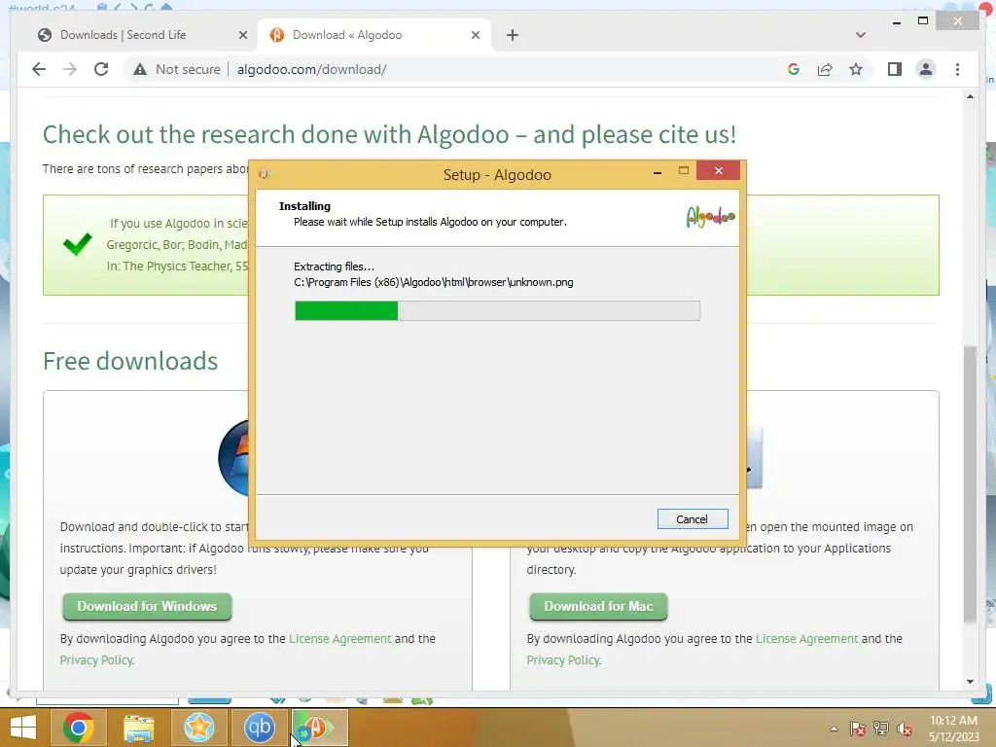
Task: Maximize the Setup - Algodoo dialog
Action: (684, 171)
